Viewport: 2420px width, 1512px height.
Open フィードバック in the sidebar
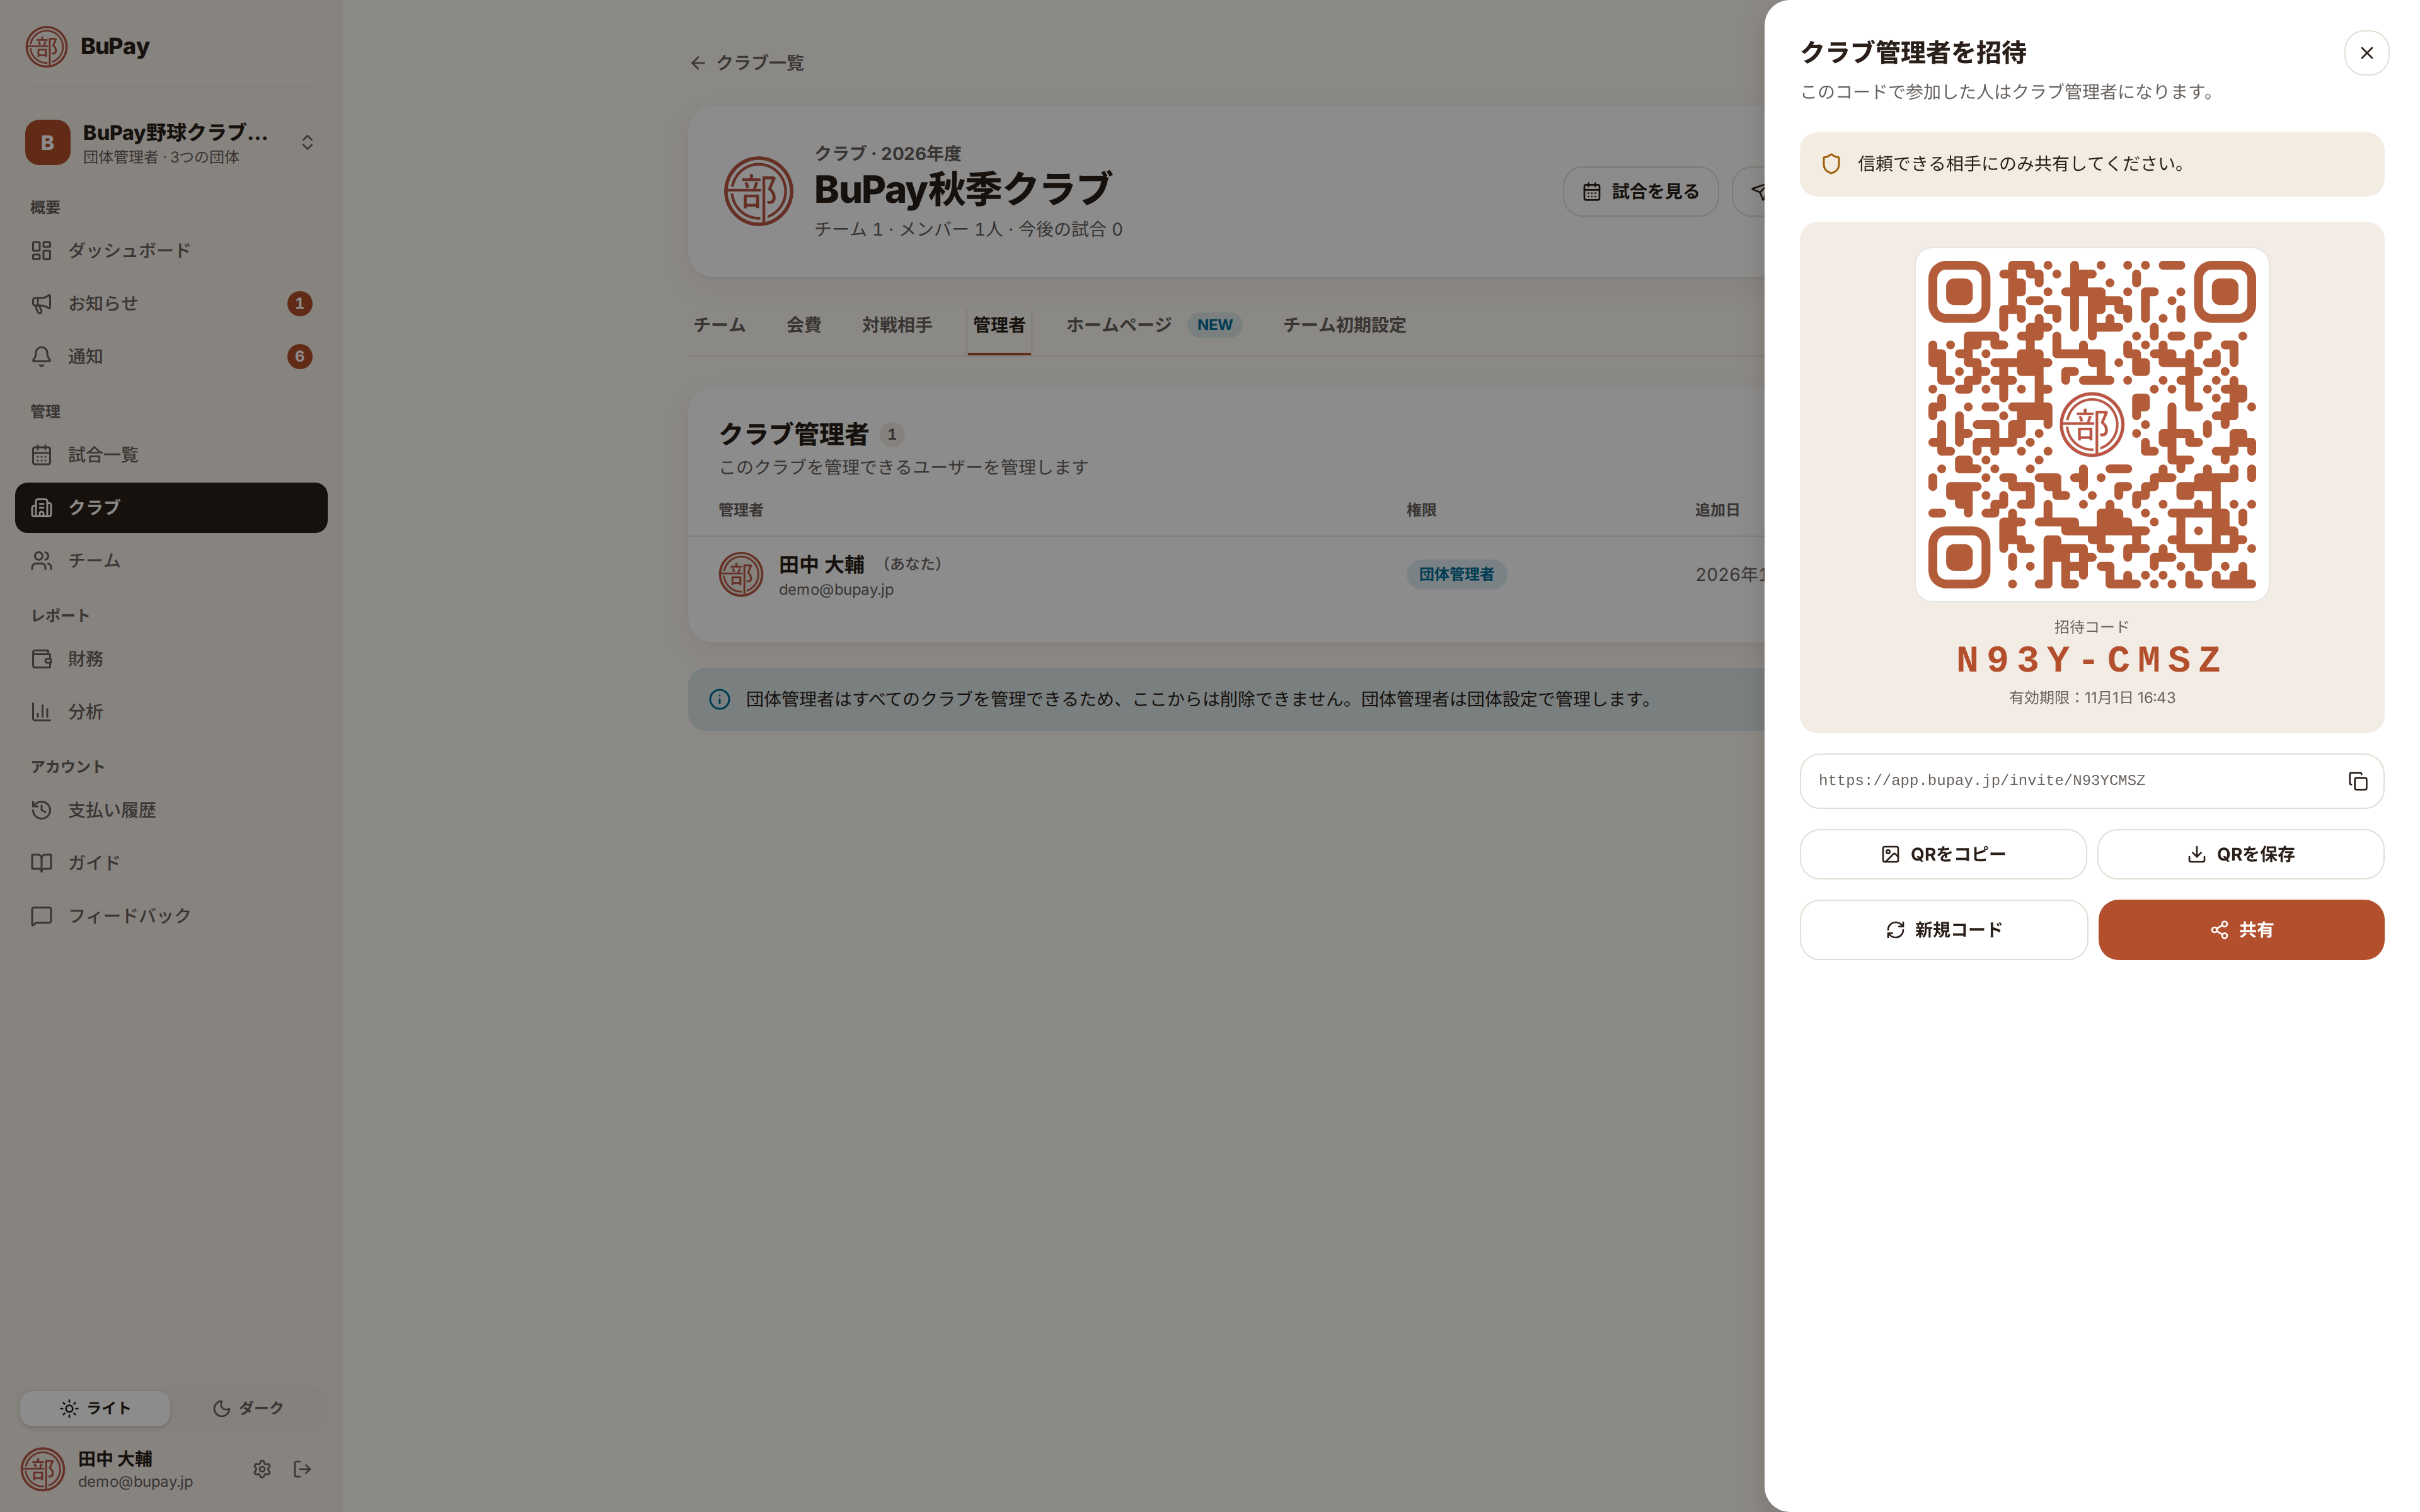click(171, 916)
